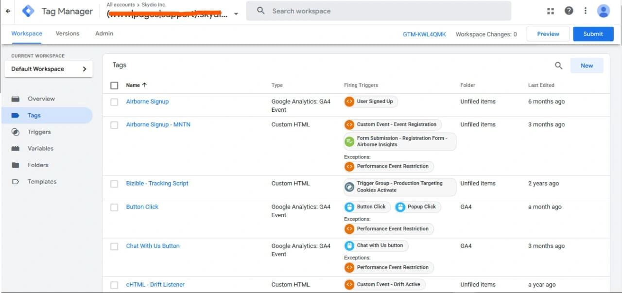Click the Type column header
This screenshot has width=622, height=293.
[277, 85]
